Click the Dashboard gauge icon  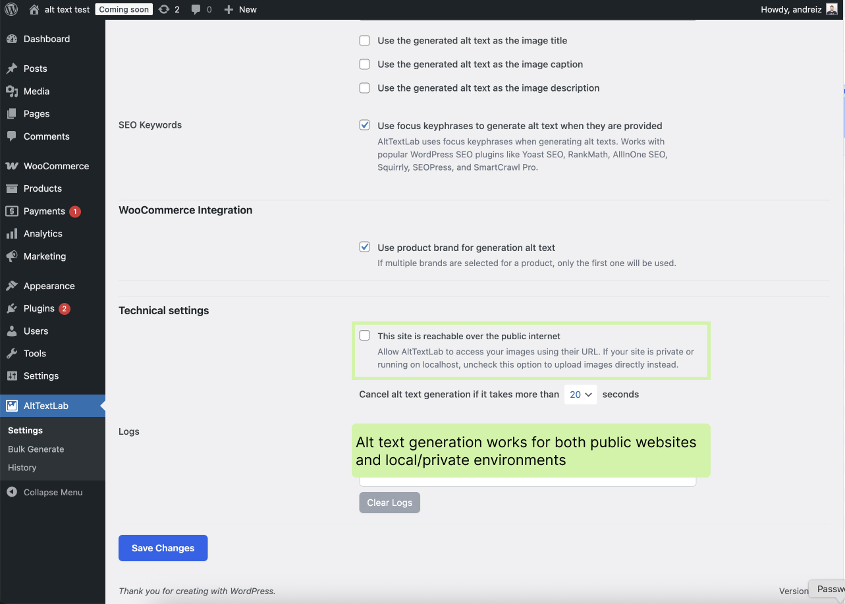[x=12, y=39]
